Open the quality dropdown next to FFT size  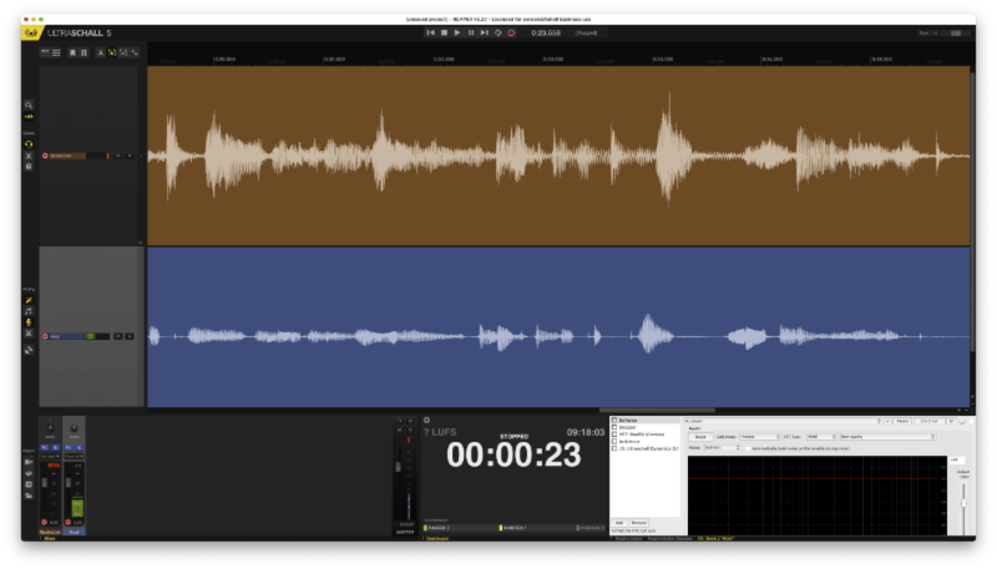[x=888, y=437]
